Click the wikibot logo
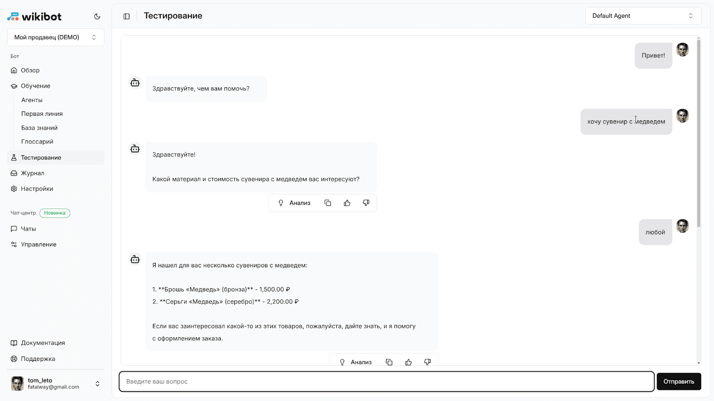Viewport: 714px width, 401px height. click(34, 16)
